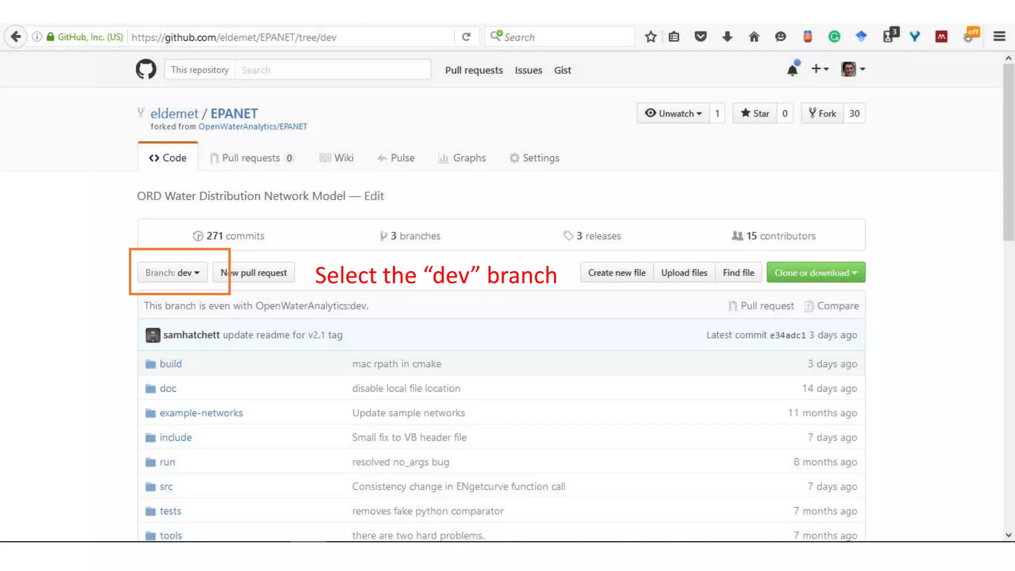Open the Pull requests tab
This screenshot has height=571, width=1015.
pyautogui.click(x=252, y=158)
